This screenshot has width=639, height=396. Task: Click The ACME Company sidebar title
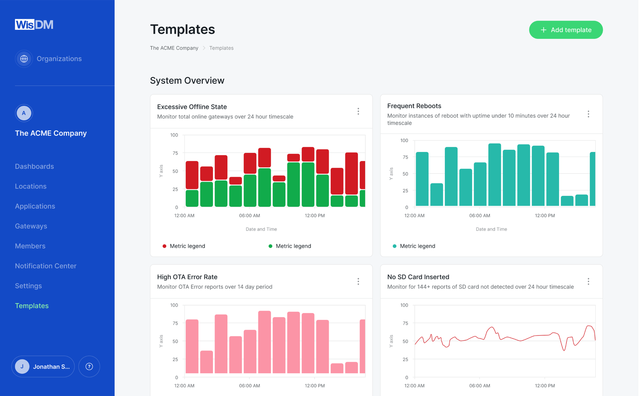click(51, 133)
